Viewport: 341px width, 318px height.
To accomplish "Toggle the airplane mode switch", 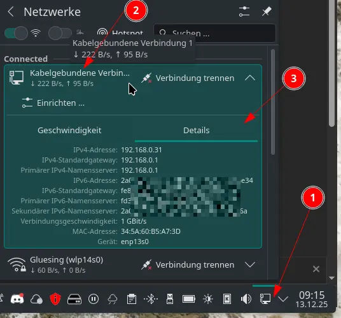I will click(x=60, y=33).
